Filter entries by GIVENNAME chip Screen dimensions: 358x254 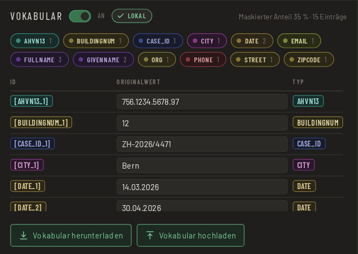[103, 60]
